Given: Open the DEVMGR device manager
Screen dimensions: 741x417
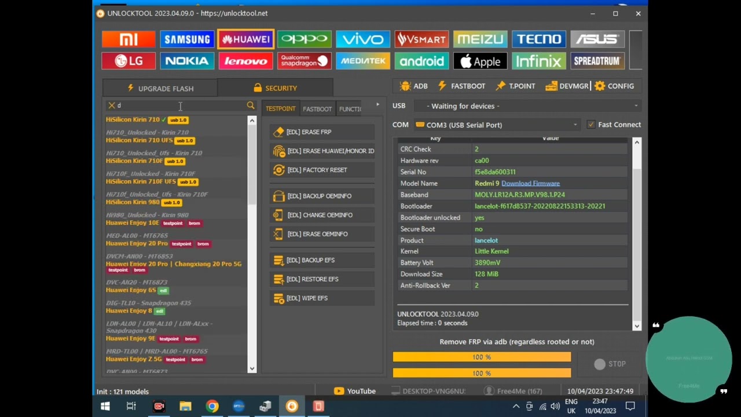Looking at the screenshot, I should tap(567, 86).
